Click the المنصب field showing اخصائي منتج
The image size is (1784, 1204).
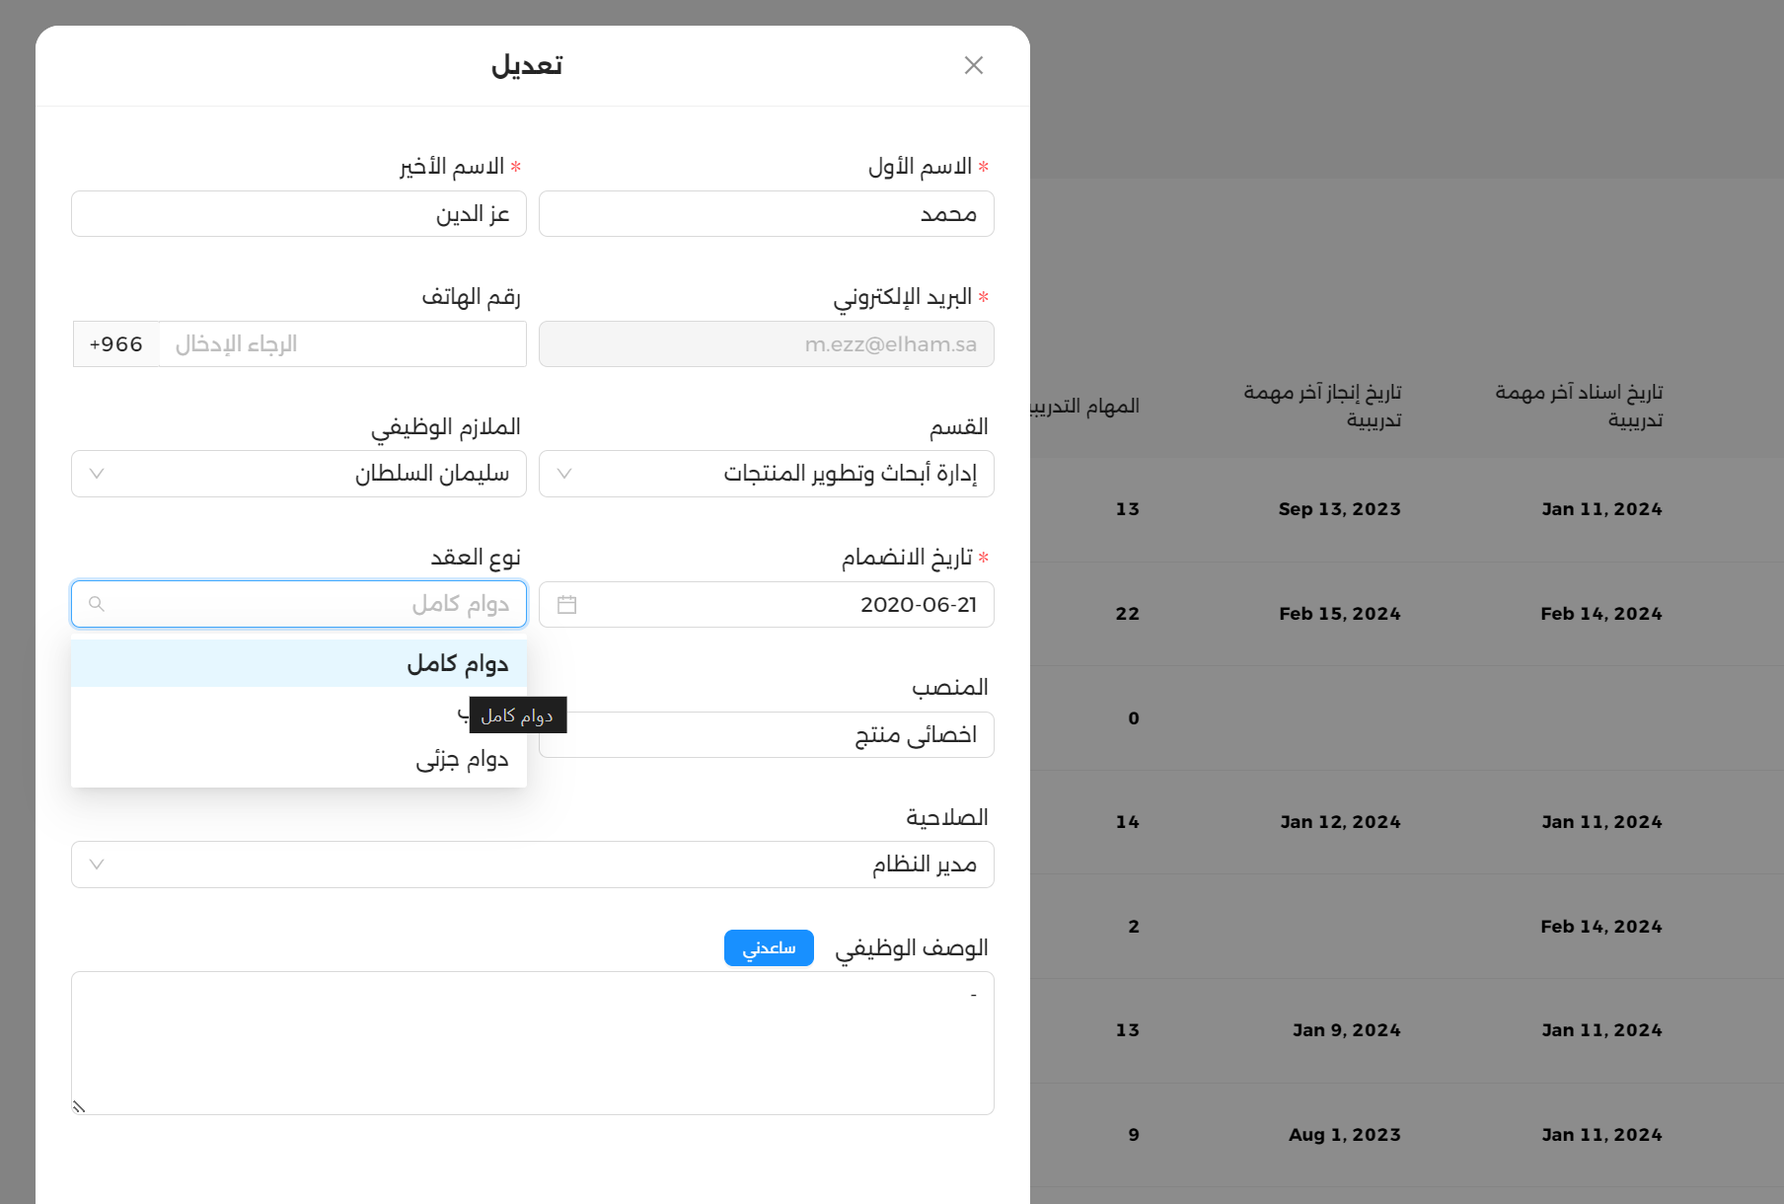coord(766,734)
